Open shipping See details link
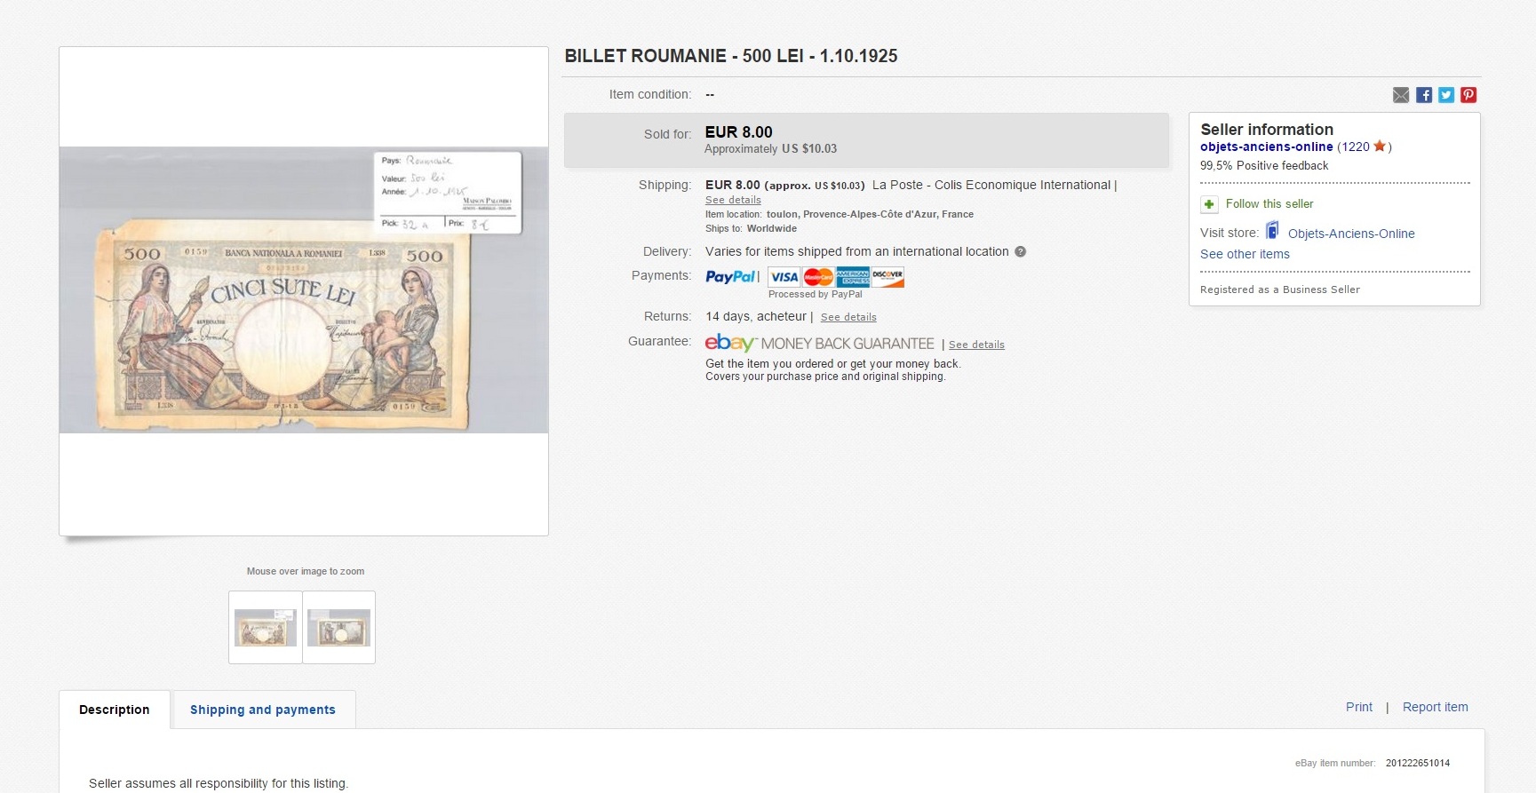Viewport: 1536px width, 793px height. [x=733, y=200]
